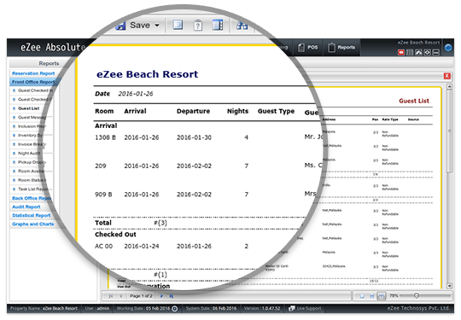The image size is (461, 320).
Task: Go to next report page
Action: 161,296
